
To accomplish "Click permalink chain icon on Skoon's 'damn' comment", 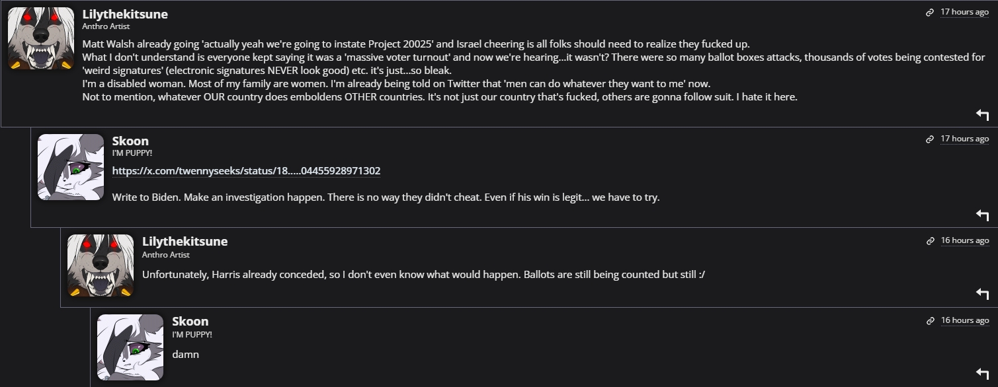I will click(x=930, y=321).
